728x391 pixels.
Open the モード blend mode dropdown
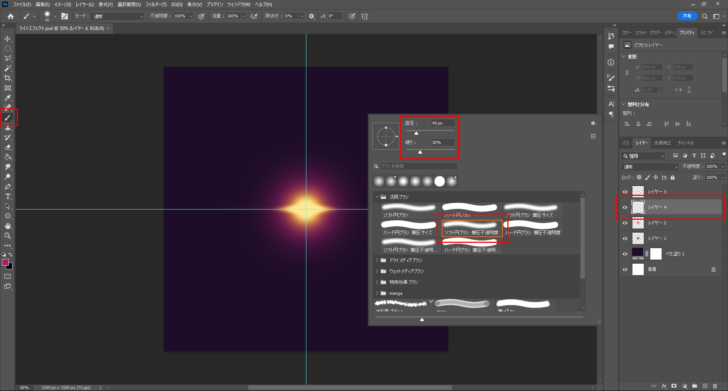pyautogui.click(x=118, y=16)
